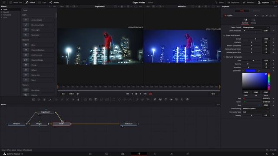Select the Spot Light tool
The width and height of the screenshot is (278, 156).
point(38,35)
